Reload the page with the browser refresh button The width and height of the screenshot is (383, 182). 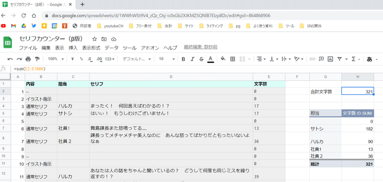point(23,16)
